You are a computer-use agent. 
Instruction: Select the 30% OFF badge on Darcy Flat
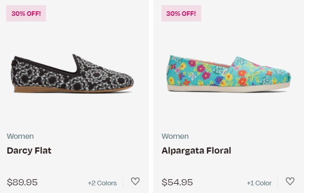26,13
